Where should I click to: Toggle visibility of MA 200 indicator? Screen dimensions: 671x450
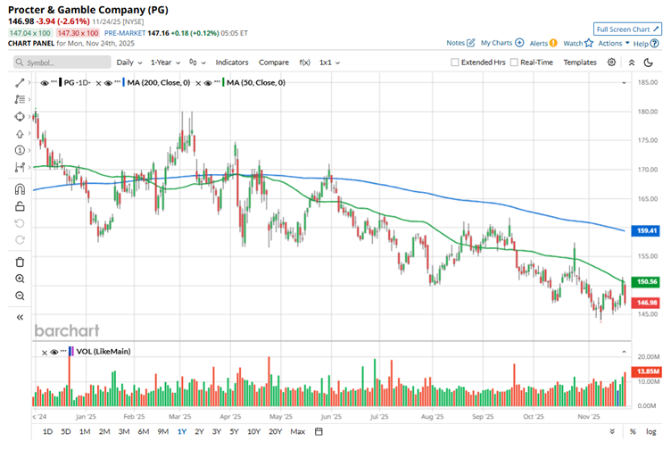click(108, 83)
